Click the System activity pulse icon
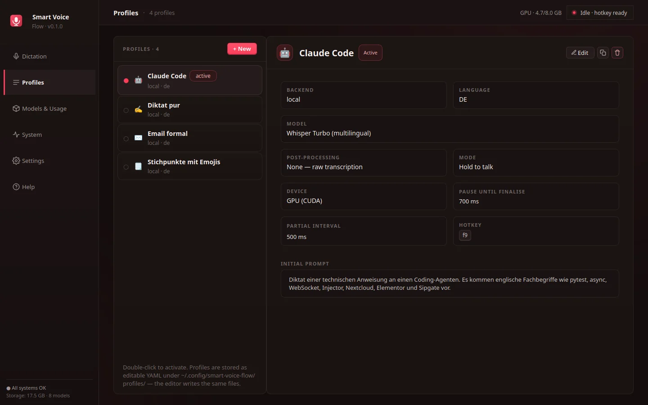Viewport: 648px width, 405px height. pyautogui.click(x=16, y=135)
